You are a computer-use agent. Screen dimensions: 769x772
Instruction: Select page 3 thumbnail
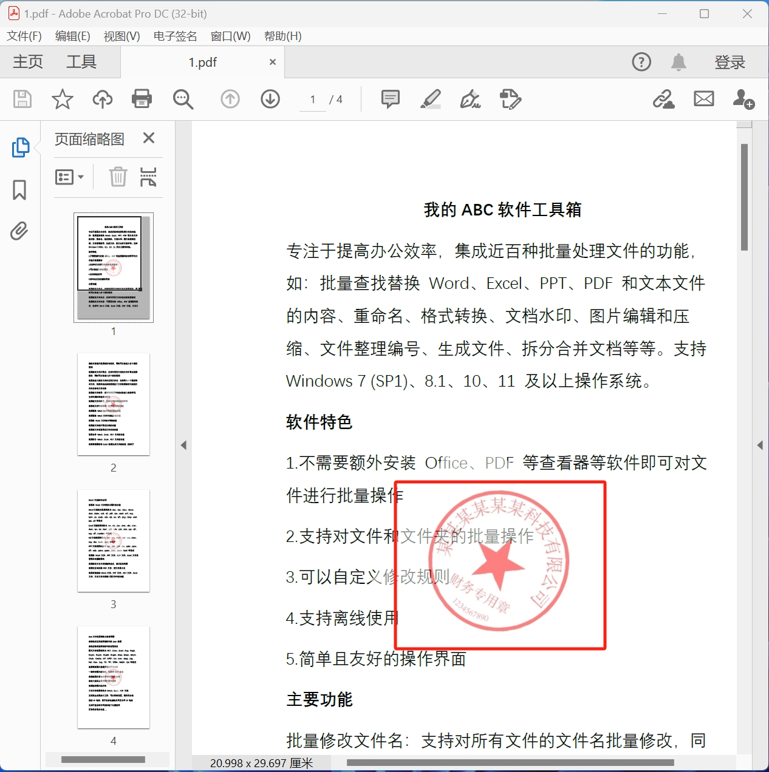pyautogui.click(x=113, y=540)
